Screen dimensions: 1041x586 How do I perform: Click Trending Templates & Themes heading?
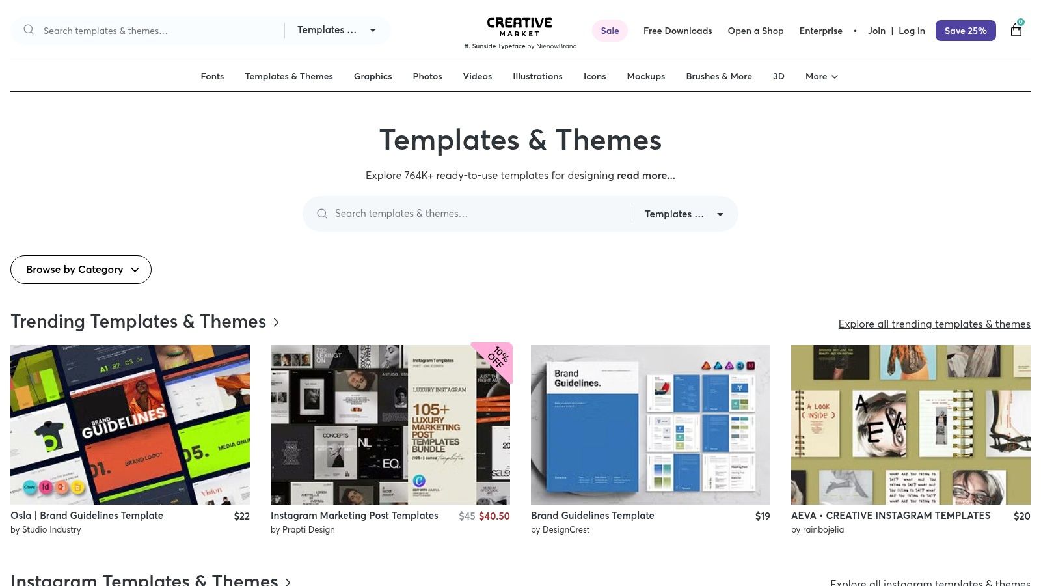tap(139, 322)
